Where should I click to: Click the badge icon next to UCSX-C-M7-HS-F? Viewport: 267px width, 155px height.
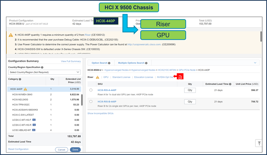point(34,120)
